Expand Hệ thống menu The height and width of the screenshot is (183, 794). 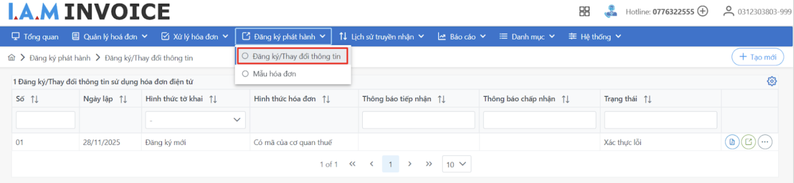(x=595, y=37)
